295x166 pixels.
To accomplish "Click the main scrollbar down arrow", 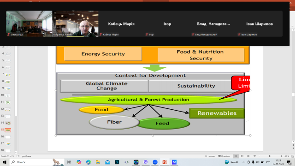I will (293, 142).
